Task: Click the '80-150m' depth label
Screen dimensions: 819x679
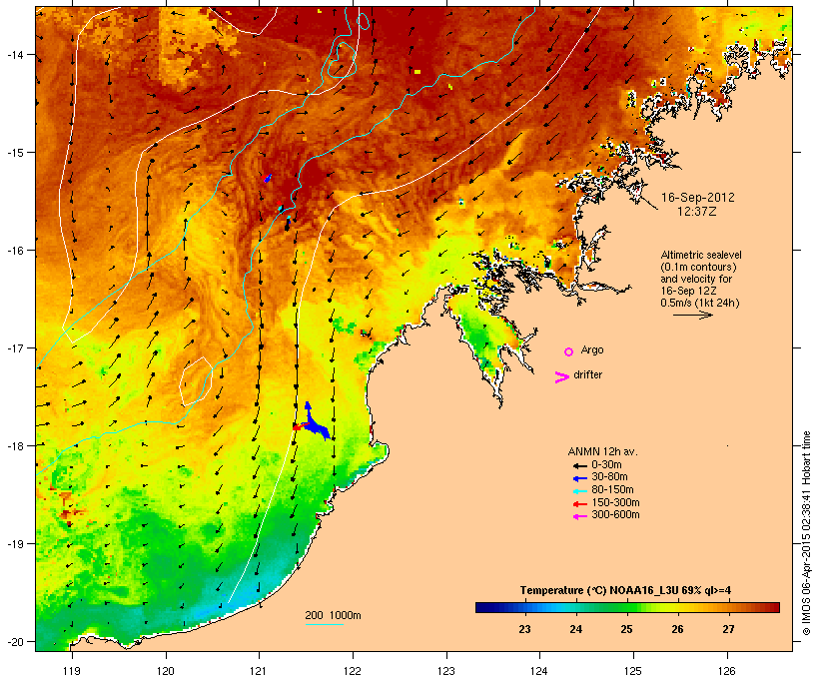Action: point(612,490)
